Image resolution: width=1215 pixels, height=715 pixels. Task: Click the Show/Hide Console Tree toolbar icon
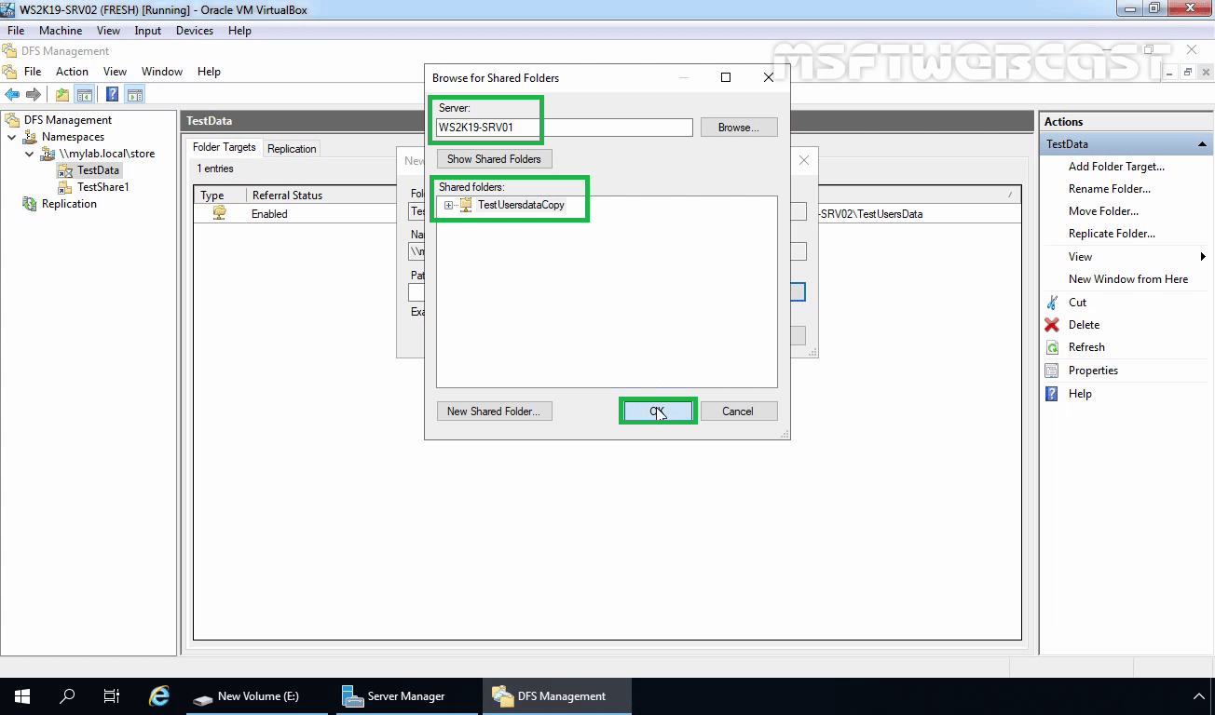click(85, 93)
